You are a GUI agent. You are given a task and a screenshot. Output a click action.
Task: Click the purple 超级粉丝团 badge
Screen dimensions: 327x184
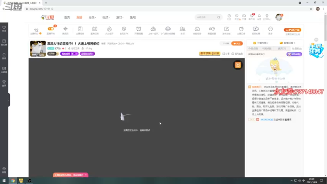pyautogui.click(x=87, y=54)
